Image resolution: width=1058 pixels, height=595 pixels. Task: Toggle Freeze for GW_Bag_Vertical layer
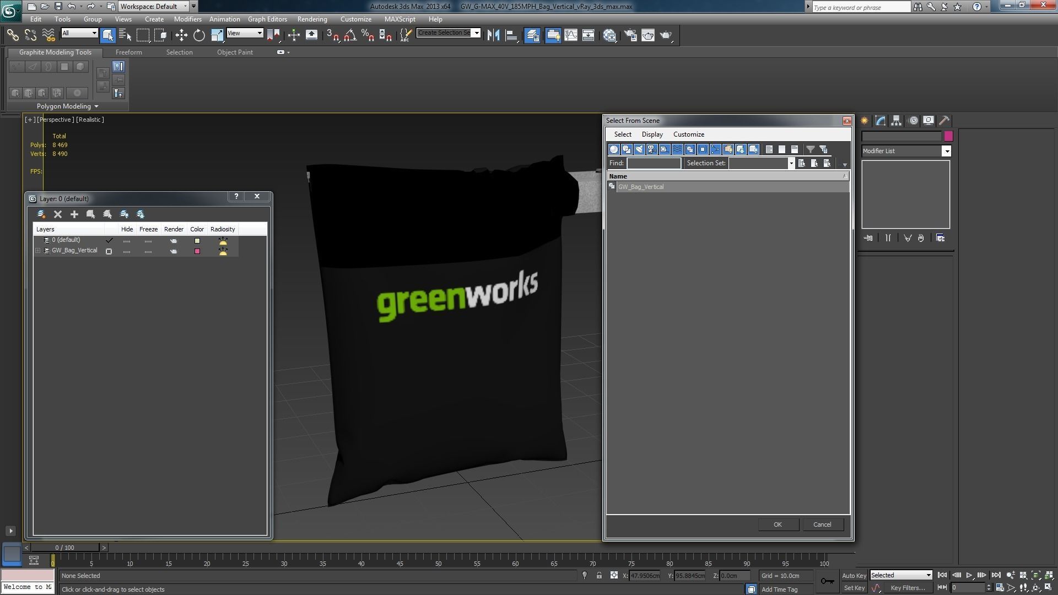coord(148,251)
